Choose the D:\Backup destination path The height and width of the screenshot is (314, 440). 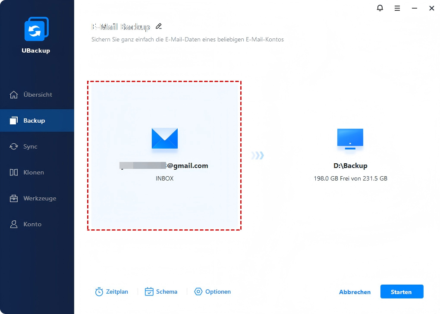[x=350, y=165]
